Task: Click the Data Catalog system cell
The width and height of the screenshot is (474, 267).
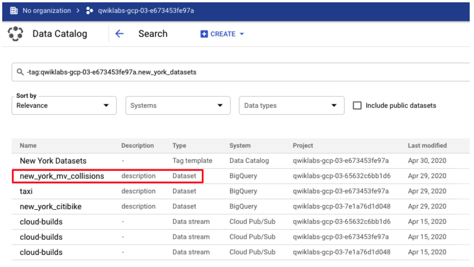Action: click(249, 161)
